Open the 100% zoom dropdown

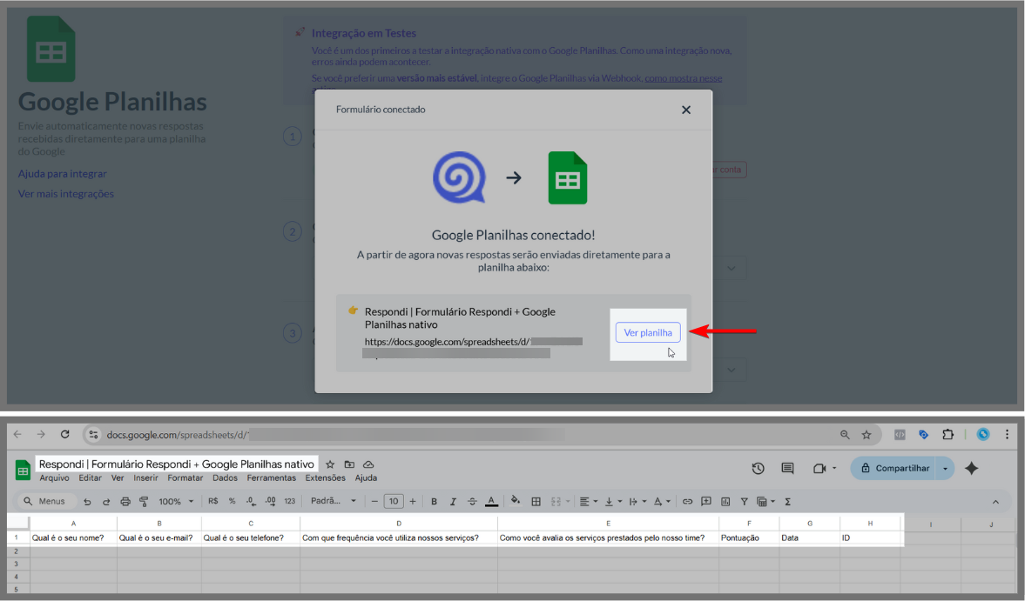click(x=176, y=501)
